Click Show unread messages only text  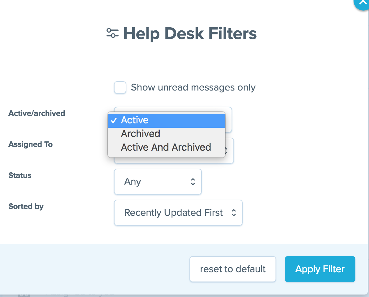click(x=193, y=87)
